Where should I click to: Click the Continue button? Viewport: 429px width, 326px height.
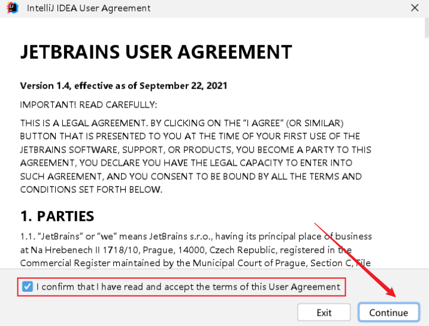tap(388, 312)
